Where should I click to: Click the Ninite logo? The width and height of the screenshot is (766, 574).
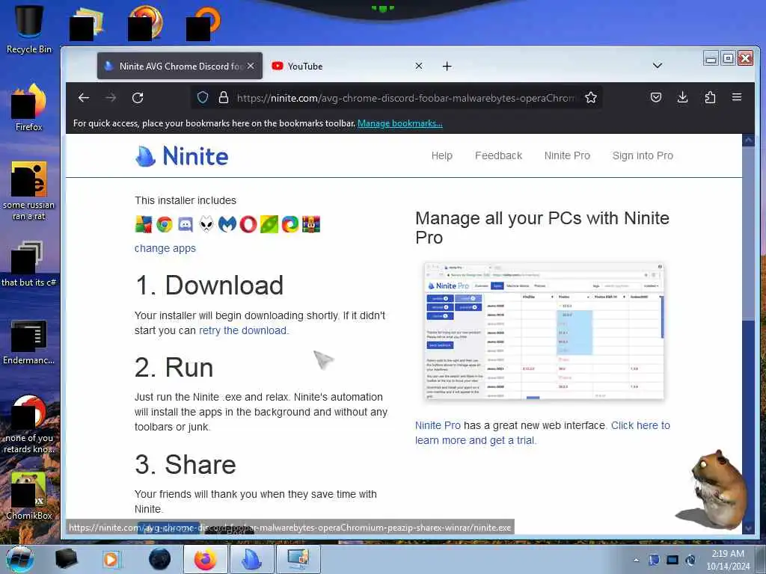coord(182,156)
